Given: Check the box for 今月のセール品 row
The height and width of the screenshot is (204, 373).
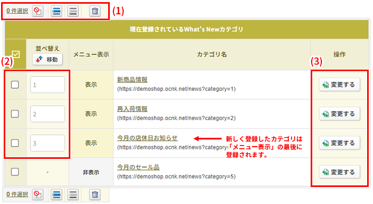Looking at the screenshot, I should pos(15,172).
